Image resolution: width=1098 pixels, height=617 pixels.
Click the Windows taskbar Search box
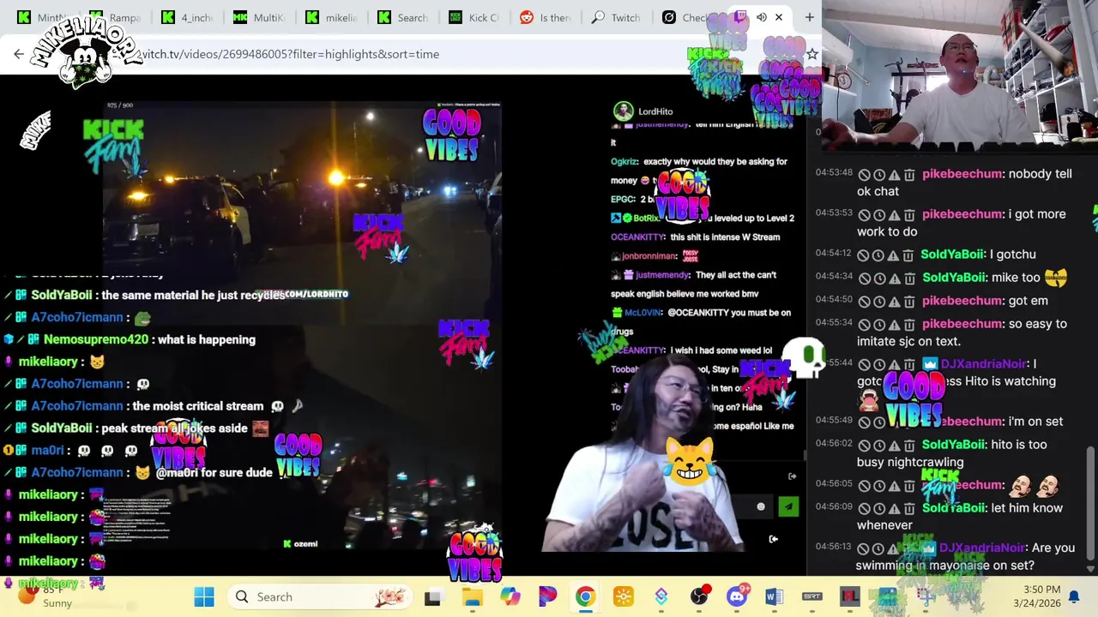[x=319, y=597]
